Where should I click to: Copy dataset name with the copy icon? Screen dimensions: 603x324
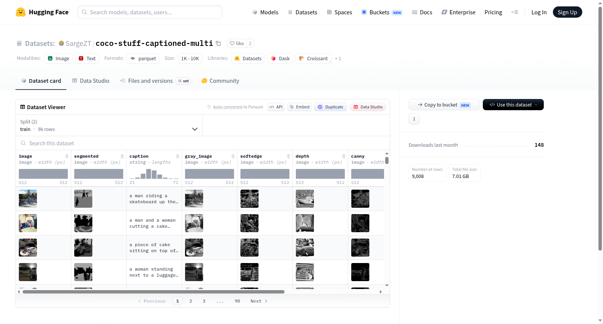218,43
